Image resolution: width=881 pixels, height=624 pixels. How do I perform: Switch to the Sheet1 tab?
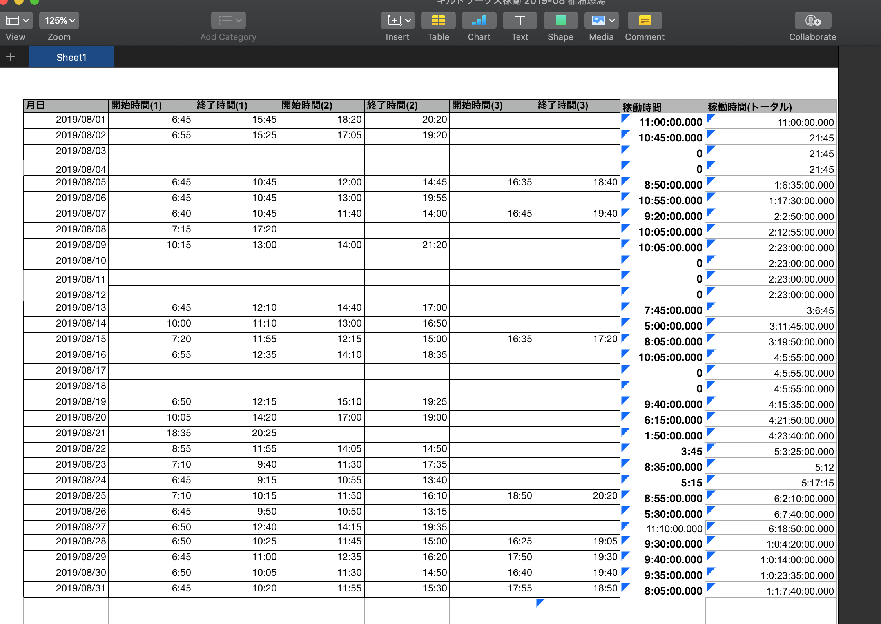coord(71,57)
